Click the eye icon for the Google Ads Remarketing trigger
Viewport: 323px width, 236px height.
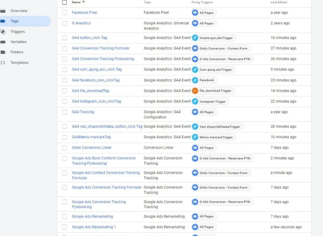pyautogui.click(x=195, y=216)
